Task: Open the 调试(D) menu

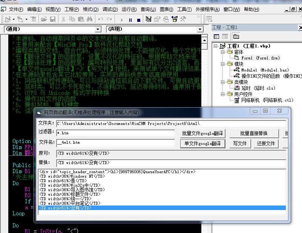Action: [110, 9]
